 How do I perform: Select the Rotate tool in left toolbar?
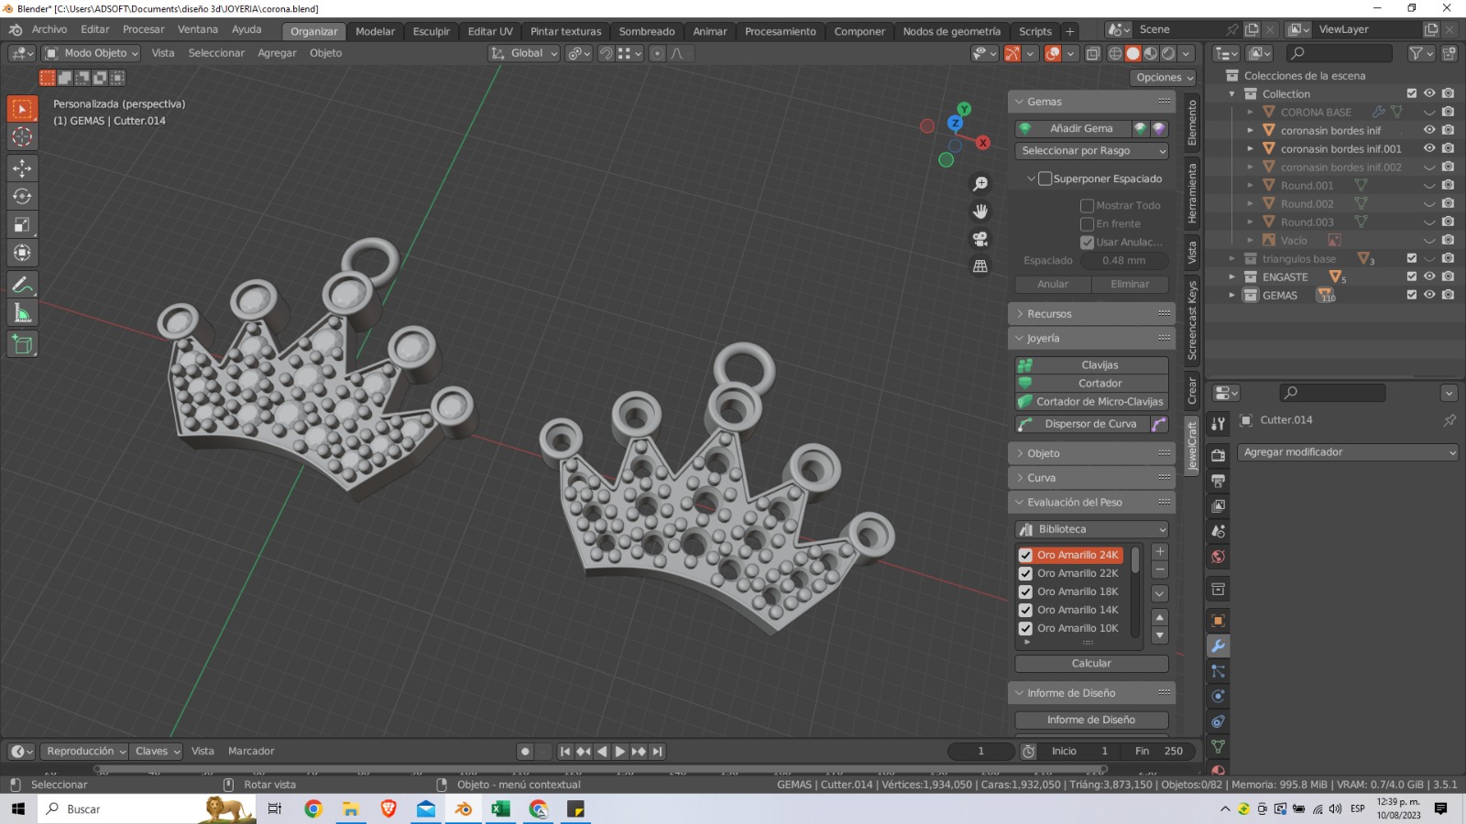coord(22,196)
